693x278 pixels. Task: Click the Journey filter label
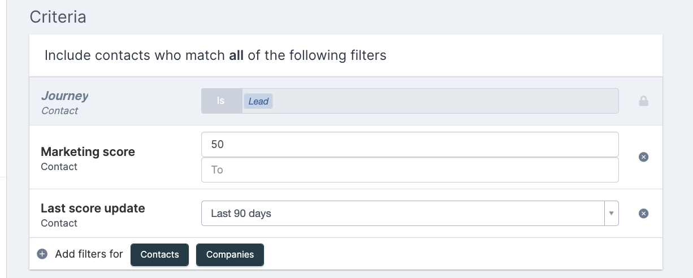tap(64, 96)
